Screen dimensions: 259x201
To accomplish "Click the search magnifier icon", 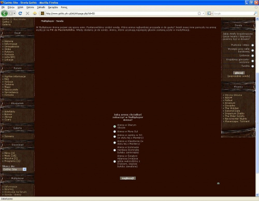I will tap(255, 13).
